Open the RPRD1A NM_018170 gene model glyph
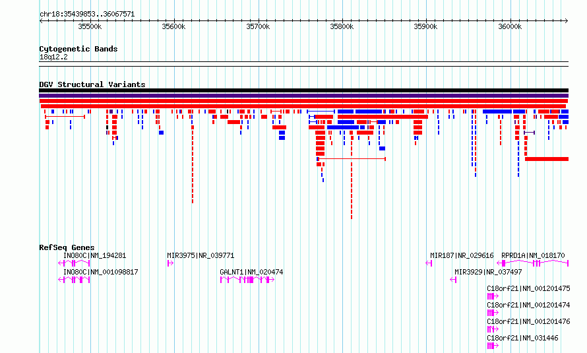 pyautogui.click(x=532, y=263)
